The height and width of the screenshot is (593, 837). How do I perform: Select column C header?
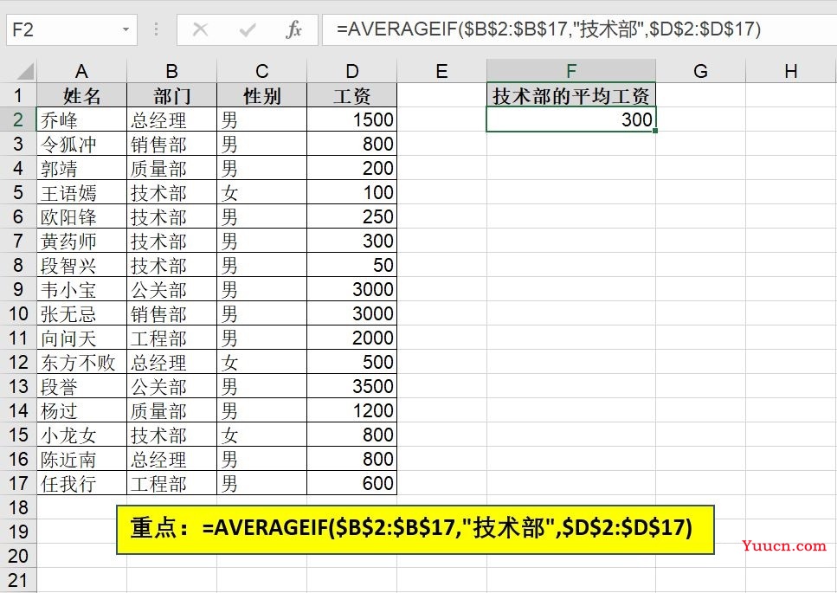pos(261,70)
